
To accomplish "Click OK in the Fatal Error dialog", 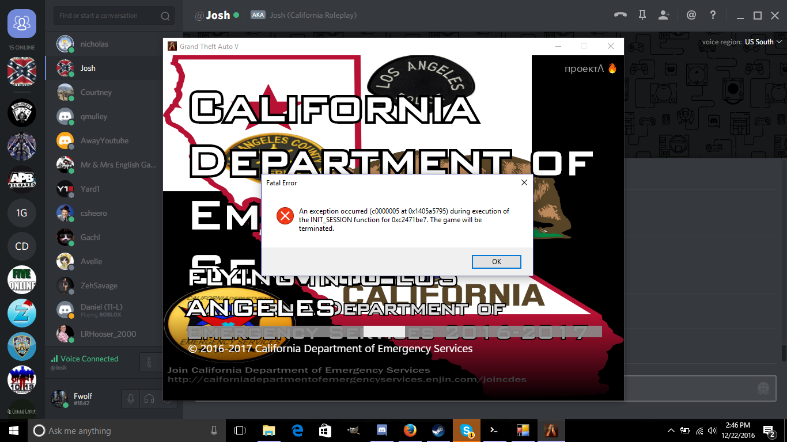I will coord(497,262).
